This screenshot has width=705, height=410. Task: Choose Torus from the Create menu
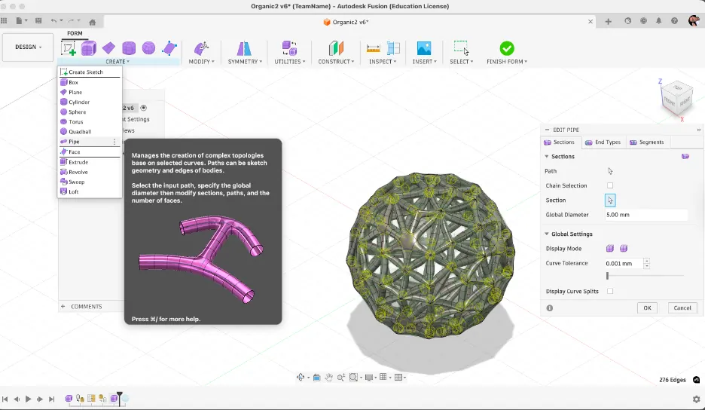[90, 122]
